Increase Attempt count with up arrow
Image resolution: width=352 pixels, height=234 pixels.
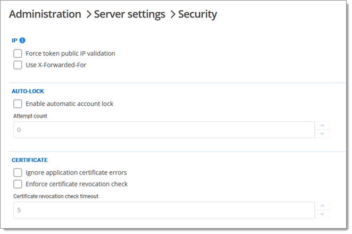click(x=322, y=126)
